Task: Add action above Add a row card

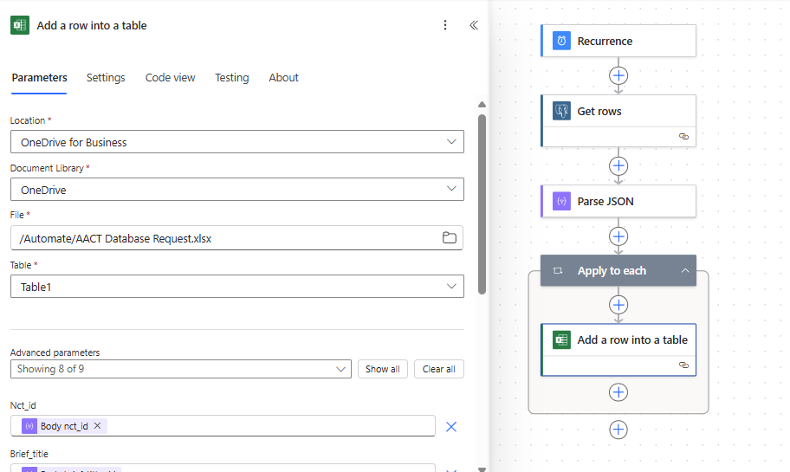Action: [618, 305]
